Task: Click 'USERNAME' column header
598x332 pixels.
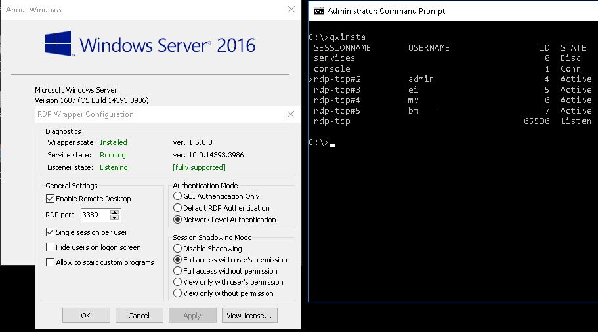Action: coord(429,48)
